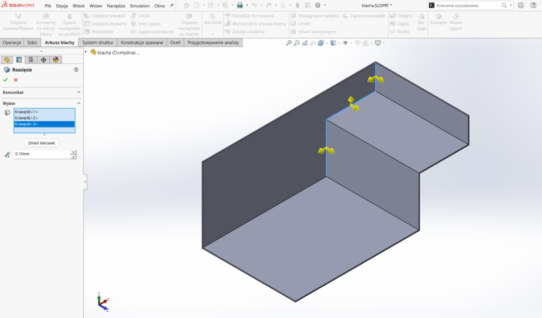Cancel Rozcięcie with the red X

tap(15, 80)
